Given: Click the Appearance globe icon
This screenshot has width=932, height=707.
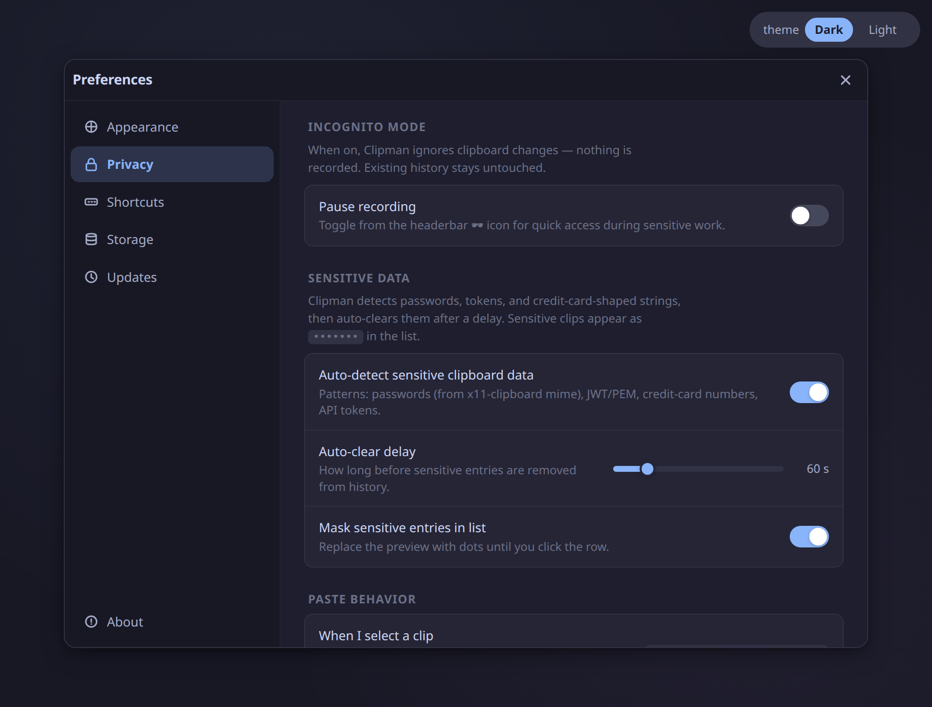Looking at the screenshot, I should (x=91, y=127).
